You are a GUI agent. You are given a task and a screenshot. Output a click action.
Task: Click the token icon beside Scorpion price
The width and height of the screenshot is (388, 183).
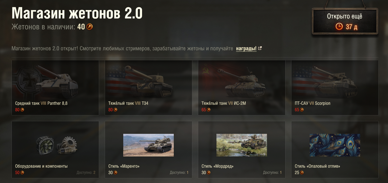(302, 110)
